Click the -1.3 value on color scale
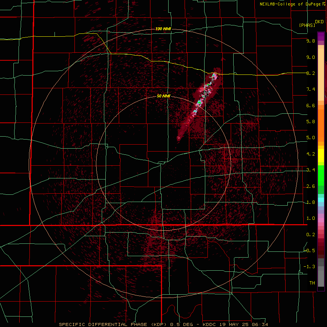This screenshot has width=327, height=327. point(310,267)
